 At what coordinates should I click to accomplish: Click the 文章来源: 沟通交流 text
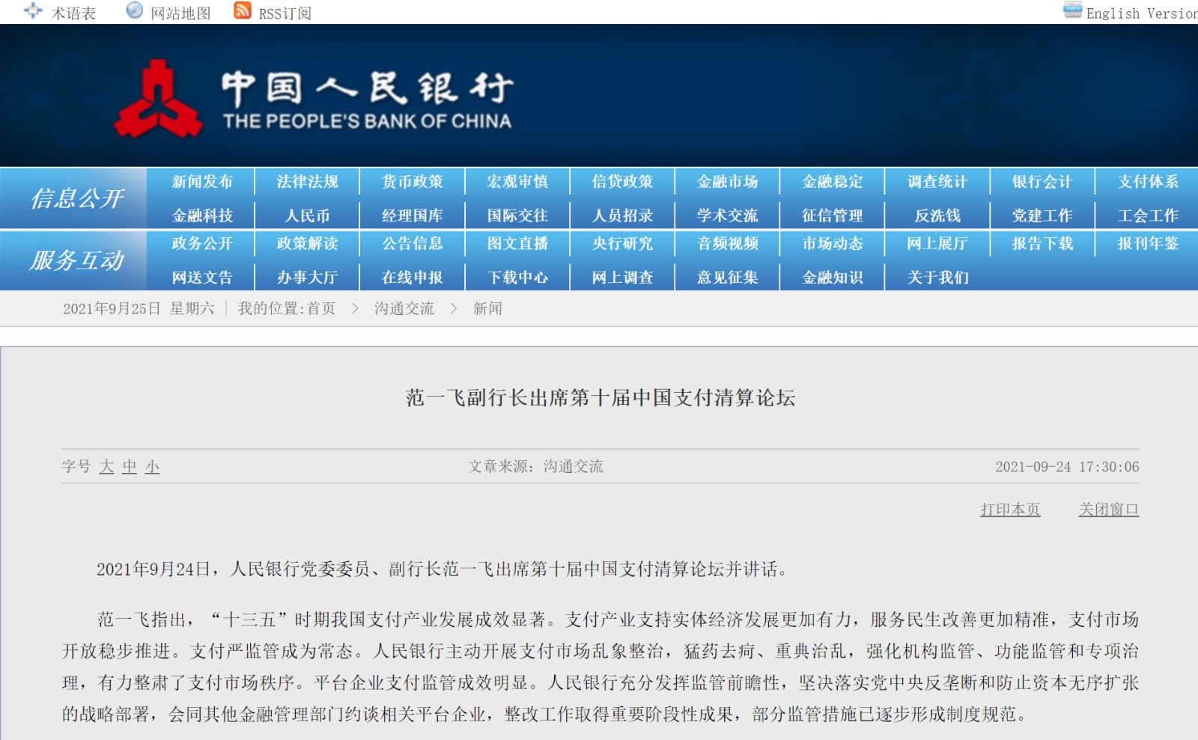(x=535, y=467)
